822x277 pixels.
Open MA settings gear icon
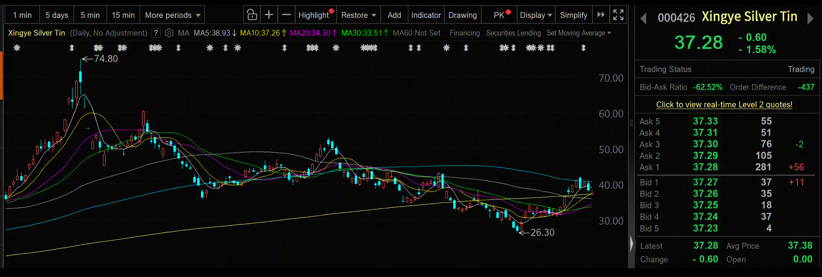169,33
